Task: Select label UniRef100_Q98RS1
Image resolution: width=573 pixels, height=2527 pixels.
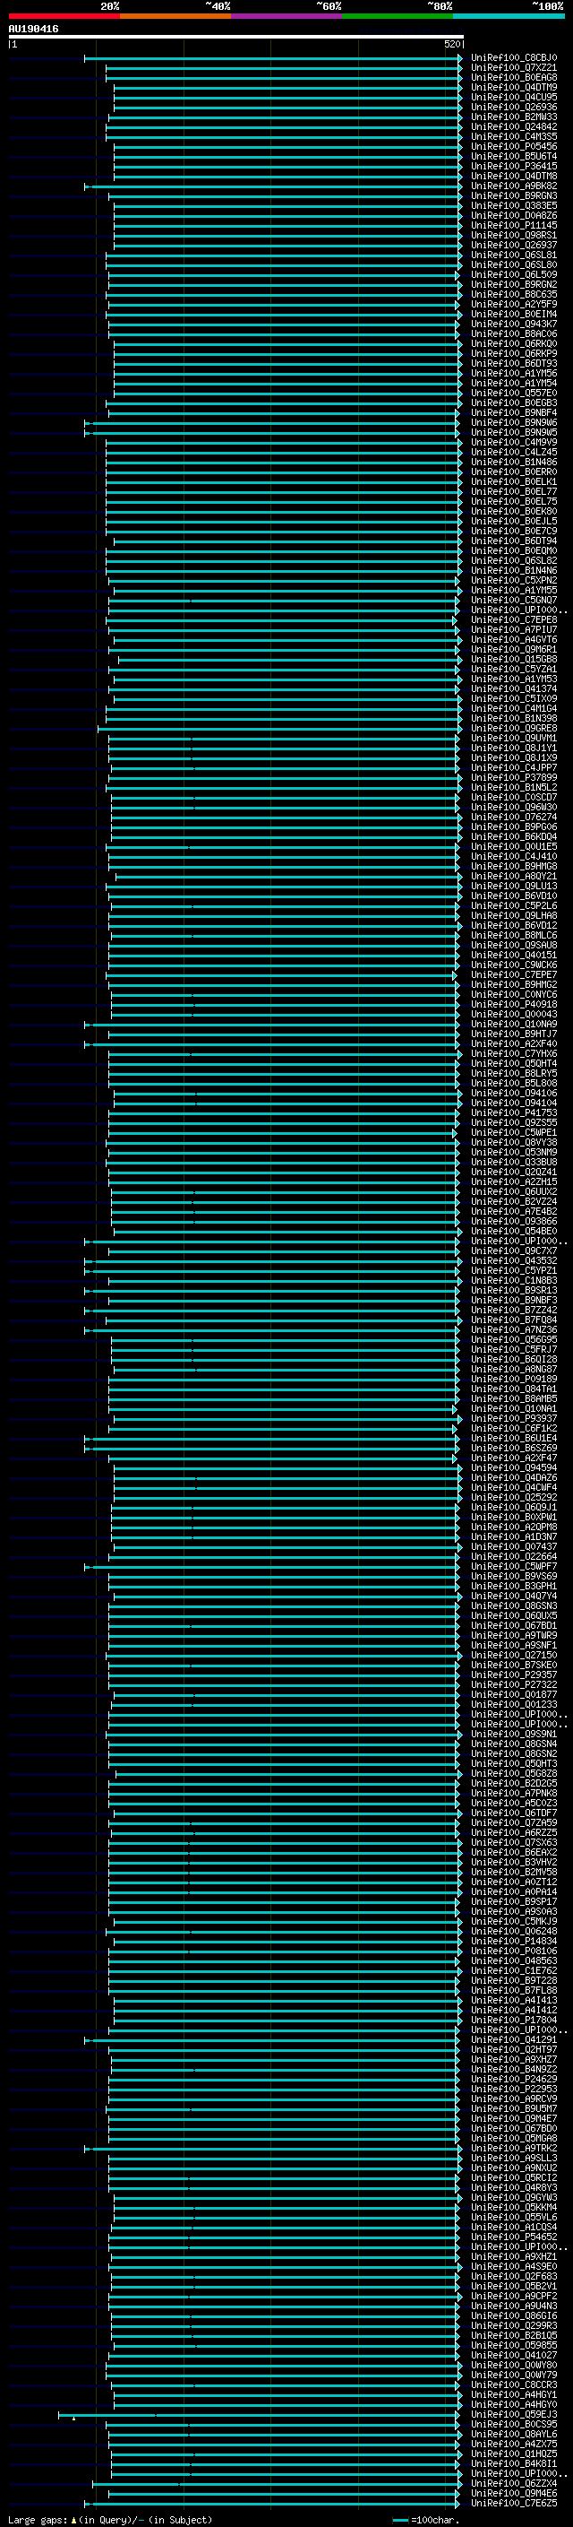Action: pyautogui.click(x=514, y=236)
